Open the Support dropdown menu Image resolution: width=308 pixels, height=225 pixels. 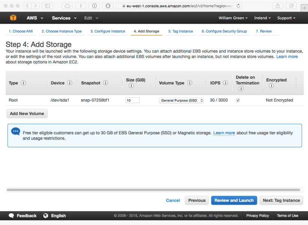tap(286, 18)
